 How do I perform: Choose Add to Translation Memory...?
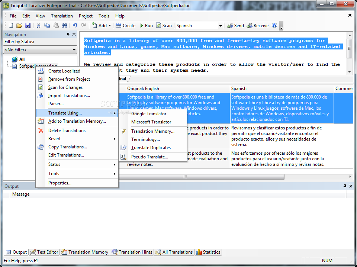click(x=77, y=121)
